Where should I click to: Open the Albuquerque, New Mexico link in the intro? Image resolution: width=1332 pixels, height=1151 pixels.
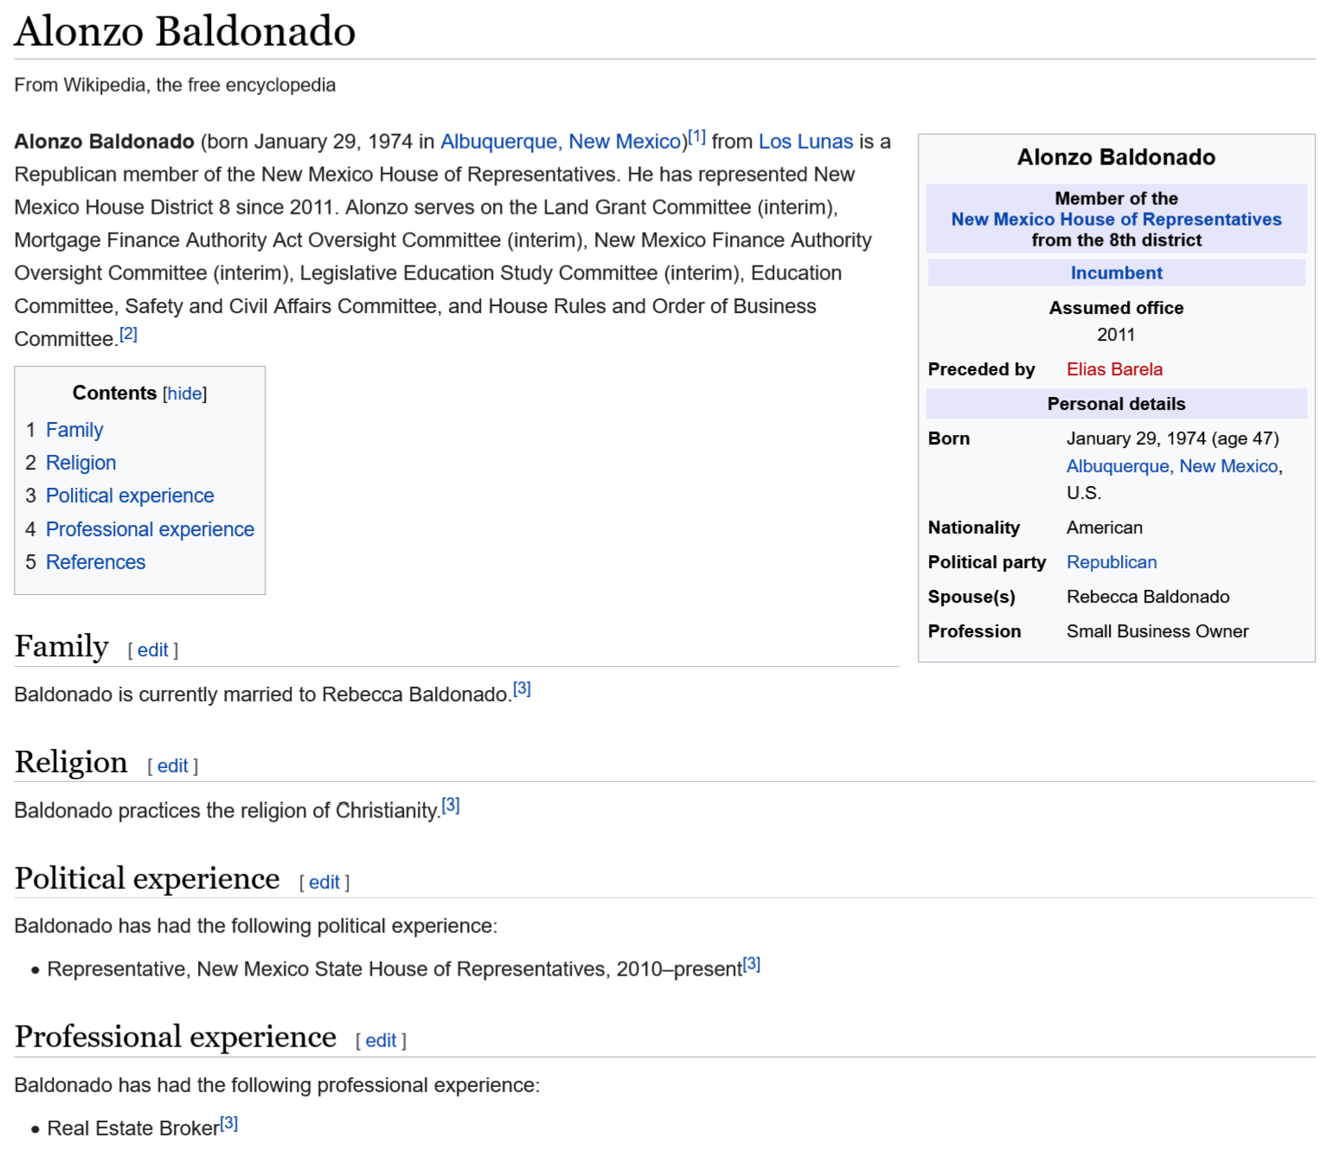pyautogui.click(x=561, y=142)
